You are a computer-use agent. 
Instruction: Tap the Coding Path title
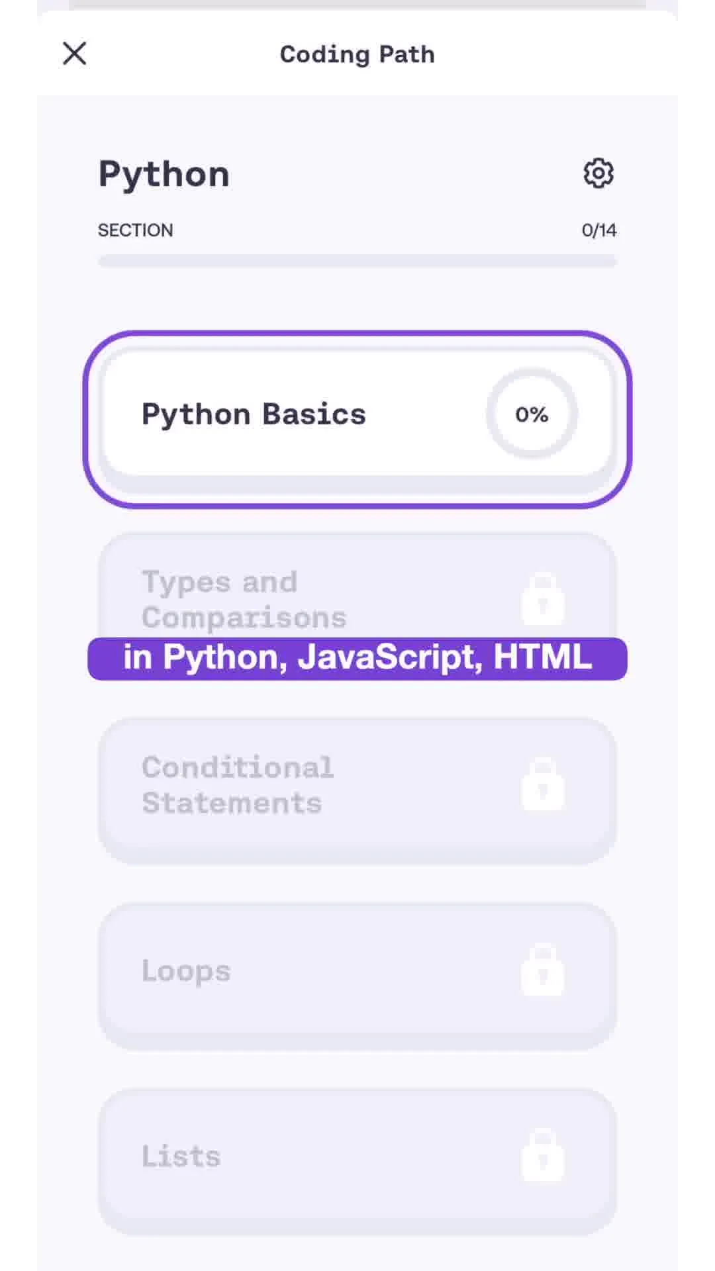point(358,54)
